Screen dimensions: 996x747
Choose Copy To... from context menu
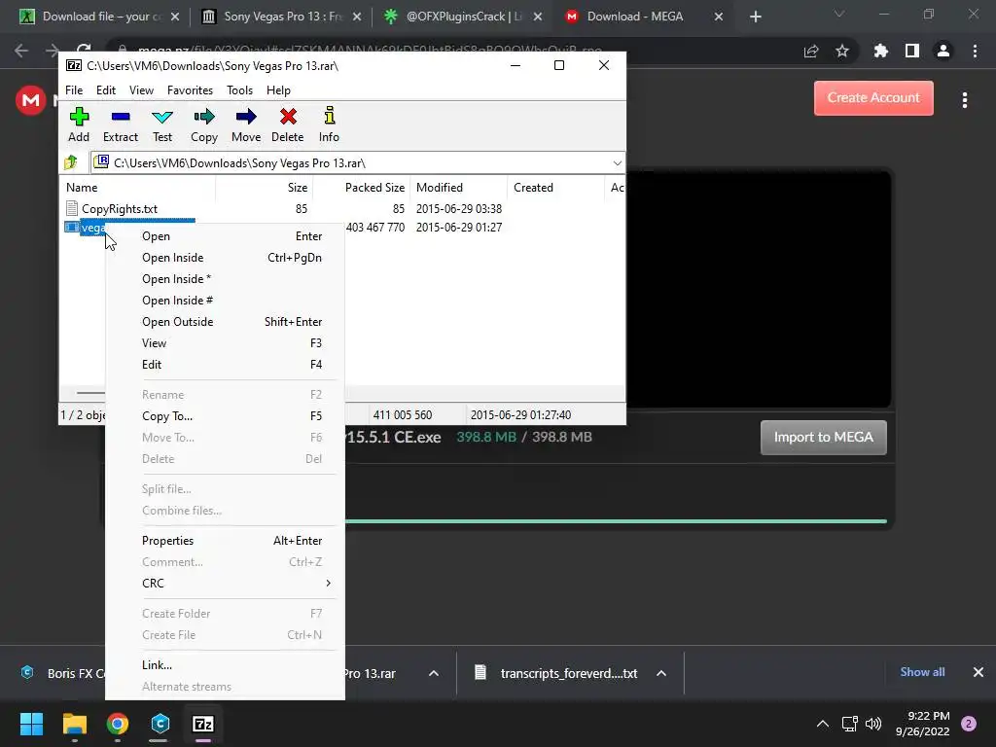point(225,416)
